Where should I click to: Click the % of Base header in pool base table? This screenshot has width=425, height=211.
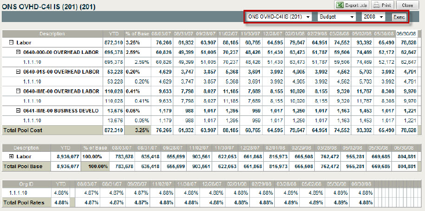95,148
